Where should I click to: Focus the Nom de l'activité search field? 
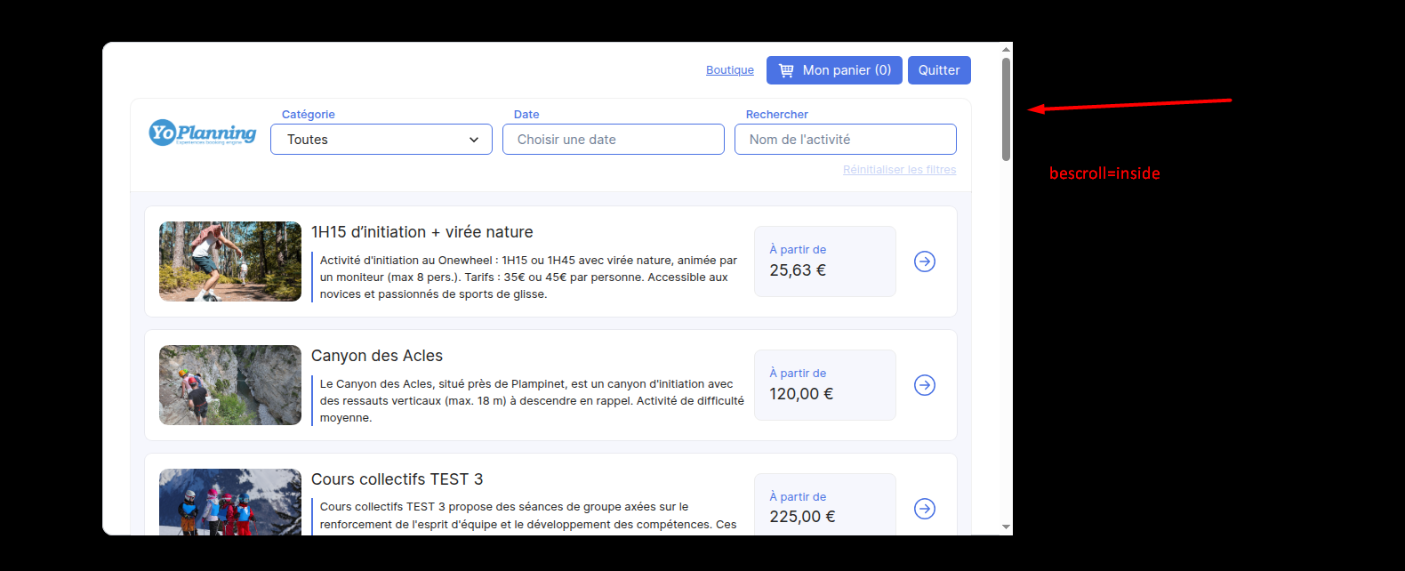(846, 140)
